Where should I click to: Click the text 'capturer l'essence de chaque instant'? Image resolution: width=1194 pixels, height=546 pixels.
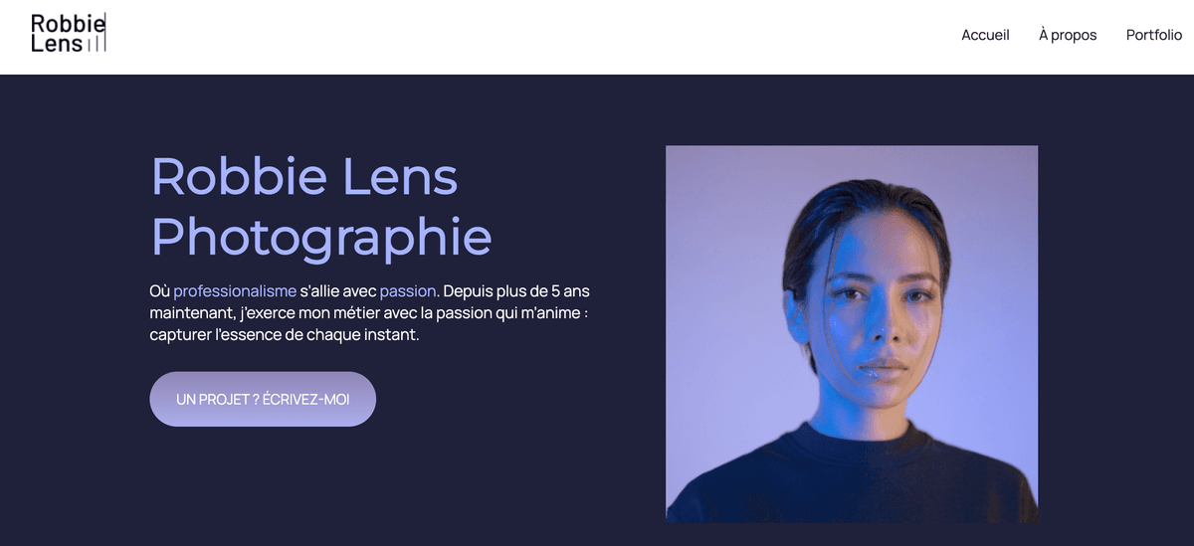point(285,335)
